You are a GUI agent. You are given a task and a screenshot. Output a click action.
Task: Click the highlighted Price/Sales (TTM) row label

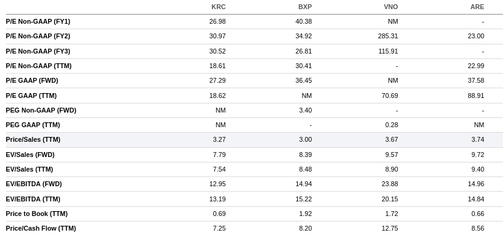(x=33, y=139)
